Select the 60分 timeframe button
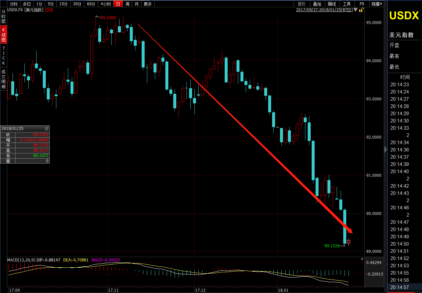This screenshot has height=293, width=422. point(91,4)
